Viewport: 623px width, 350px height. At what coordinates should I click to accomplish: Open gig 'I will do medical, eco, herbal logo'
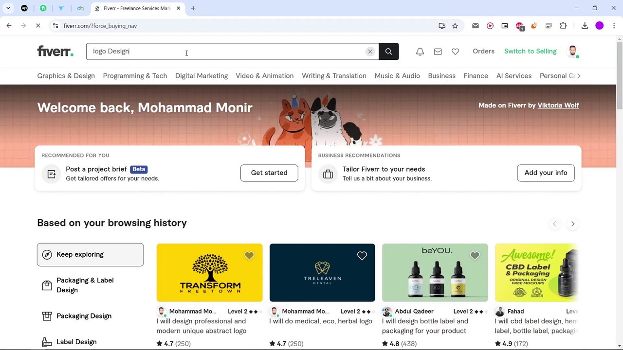click(321, 321)
